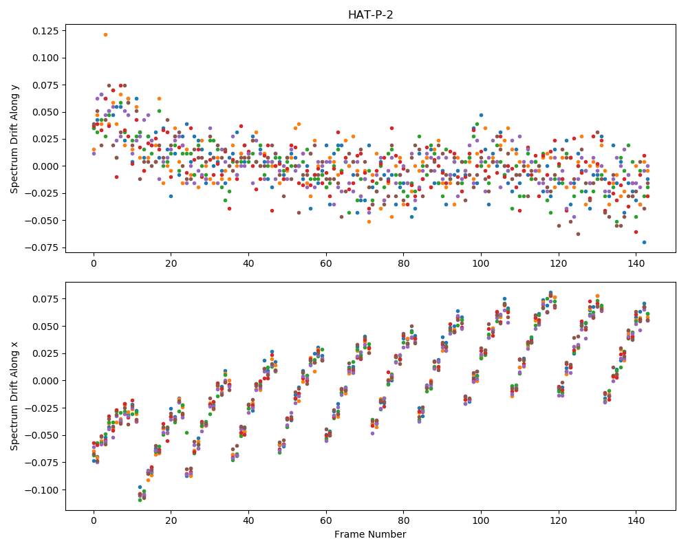Image resolution: width=688 pixels, height=550 pixels.
Task: Click the blue point near 0.047 at frame 100
Action: [481, 115]
